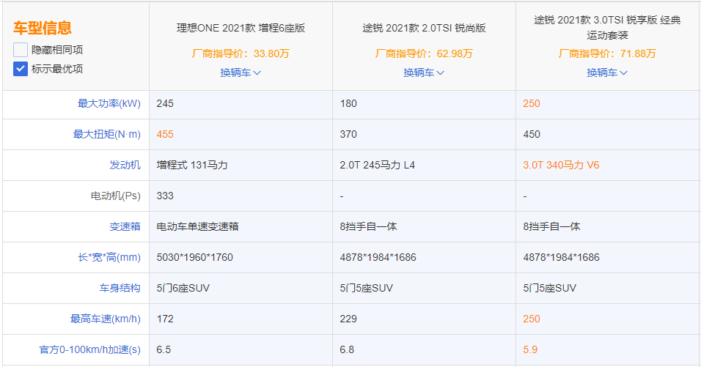Image resolution: width=701 pixels, height=367 pixels.
Task: Click 8挡手自一体 in the 2.0TSI column
Action: pos(368,227)
